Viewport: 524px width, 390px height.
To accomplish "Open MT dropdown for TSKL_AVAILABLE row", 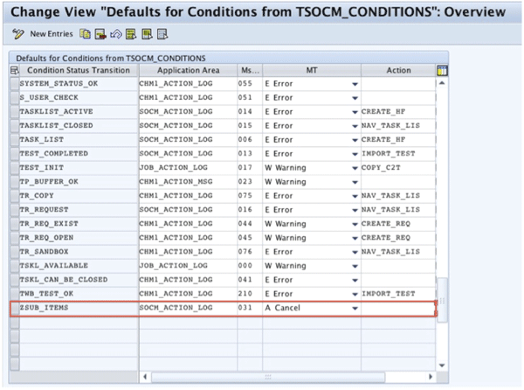I will tap(355, 266).
